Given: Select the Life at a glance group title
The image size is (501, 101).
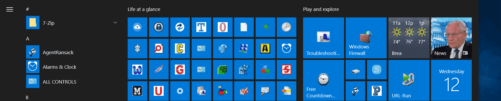Looking at the screenshot, I should tap(144, 9).
